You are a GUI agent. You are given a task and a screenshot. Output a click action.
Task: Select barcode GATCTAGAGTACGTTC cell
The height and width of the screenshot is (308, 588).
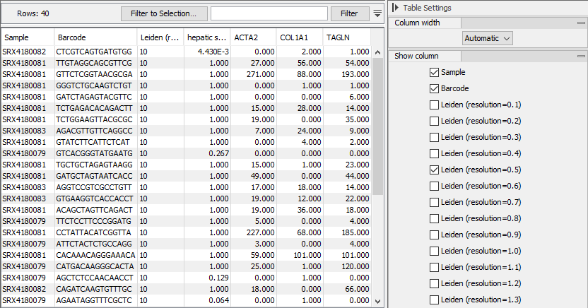coord(95,97)
